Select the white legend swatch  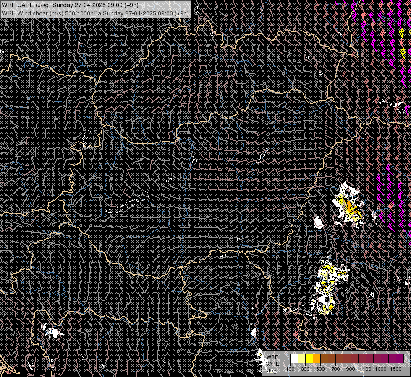pos(294,358)
